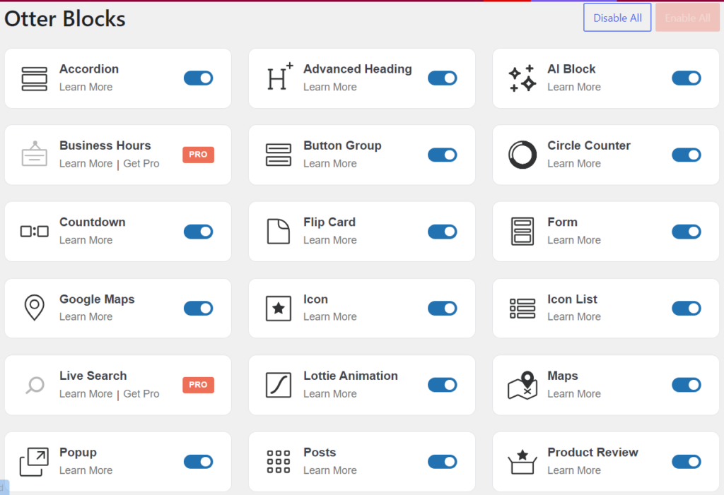Disable the Maps block toggle
This screenshot has height=495, width=724.
(x=687, y=385)
